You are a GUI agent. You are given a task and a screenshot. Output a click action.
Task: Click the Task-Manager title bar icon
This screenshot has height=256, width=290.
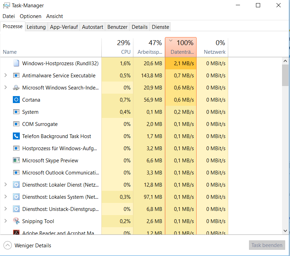tap(7, 6)
